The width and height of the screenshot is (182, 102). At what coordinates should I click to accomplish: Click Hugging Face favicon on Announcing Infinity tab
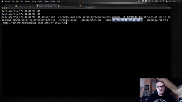pyautogui.click(x=16, y=6)
